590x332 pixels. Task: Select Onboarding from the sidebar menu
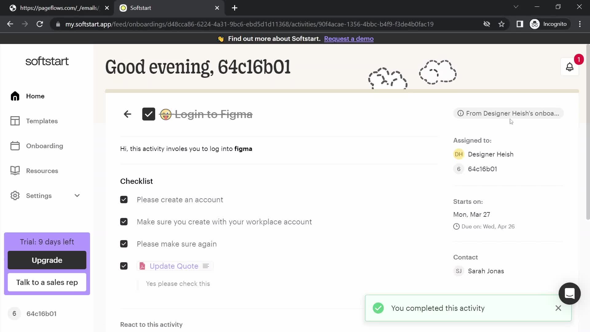click(45, 145)
